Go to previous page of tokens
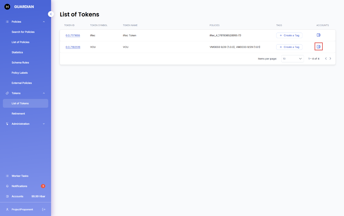The image size is (344, 216). 326,59
